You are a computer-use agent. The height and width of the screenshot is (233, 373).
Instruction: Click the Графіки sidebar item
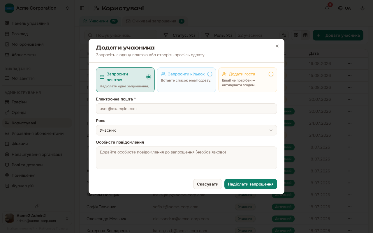click(x=37, y=102)
